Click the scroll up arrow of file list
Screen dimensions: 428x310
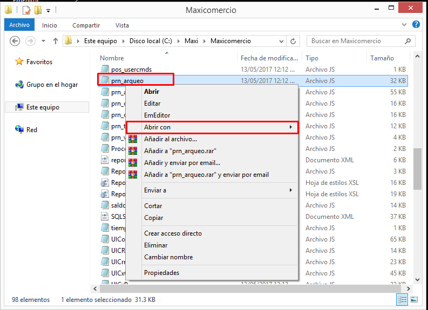click(417, 57)
